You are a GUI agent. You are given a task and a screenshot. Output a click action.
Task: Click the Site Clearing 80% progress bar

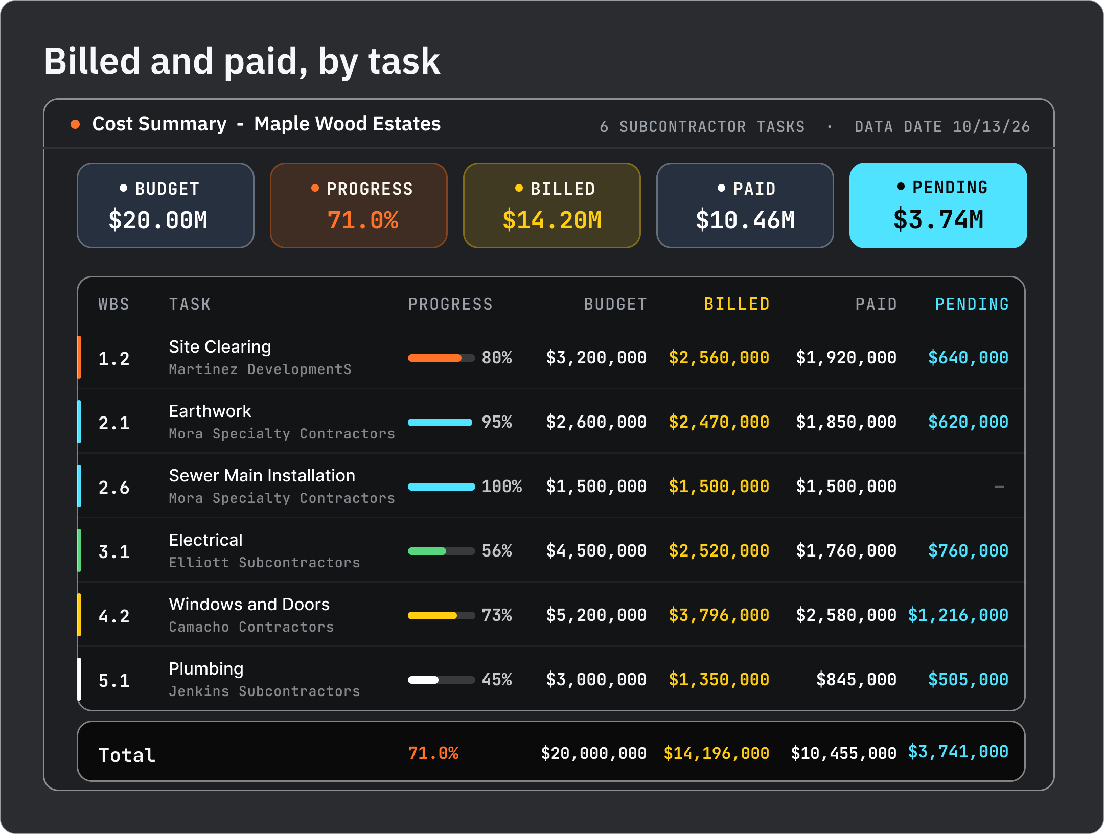coord(442,358)
